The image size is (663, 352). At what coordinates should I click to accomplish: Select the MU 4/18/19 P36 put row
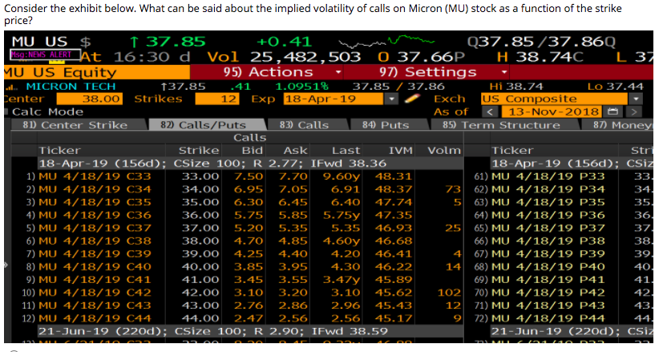coord(559,215)
